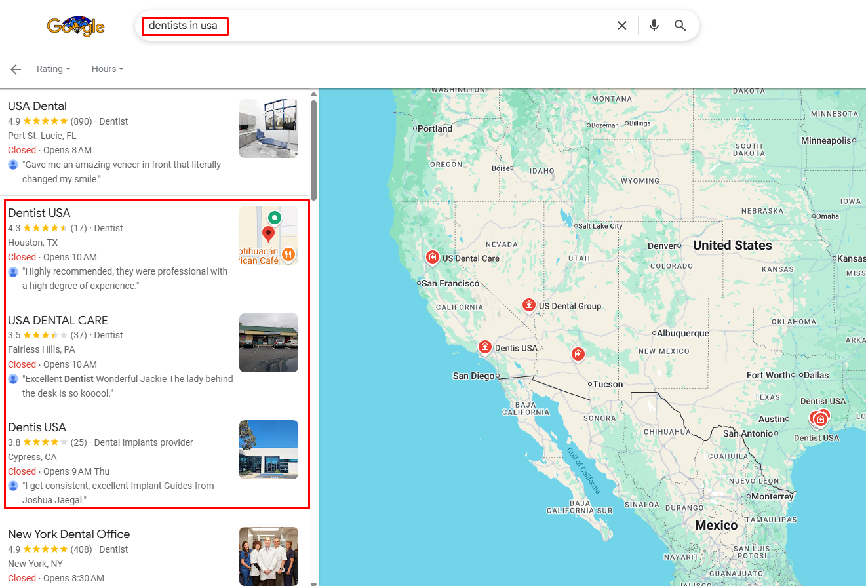The width and height of the screenshot is (866, 586).
Task: Open the New York Dental Office result
Action: point(69,534)
